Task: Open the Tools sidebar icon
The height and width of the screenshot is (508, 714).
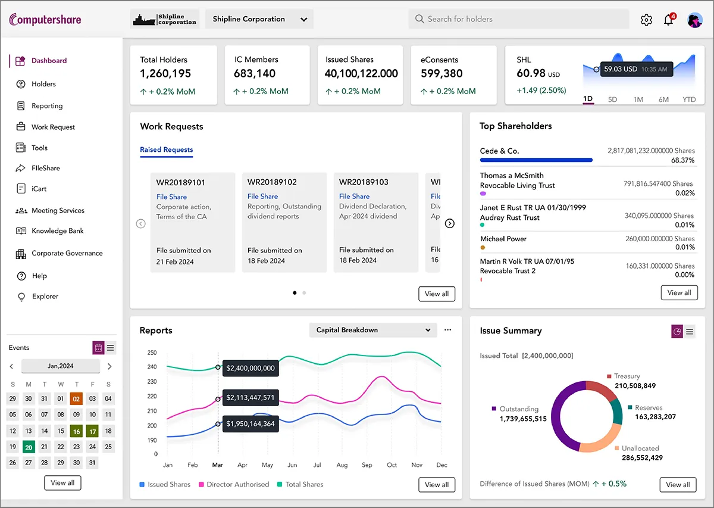Action: point(20,147)
